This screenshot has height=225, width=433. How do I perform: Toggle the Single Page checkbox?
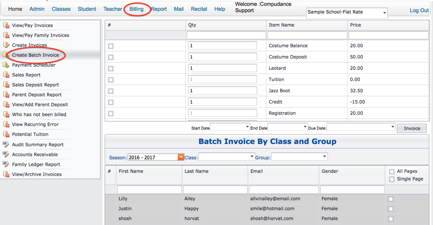[391, 179]
